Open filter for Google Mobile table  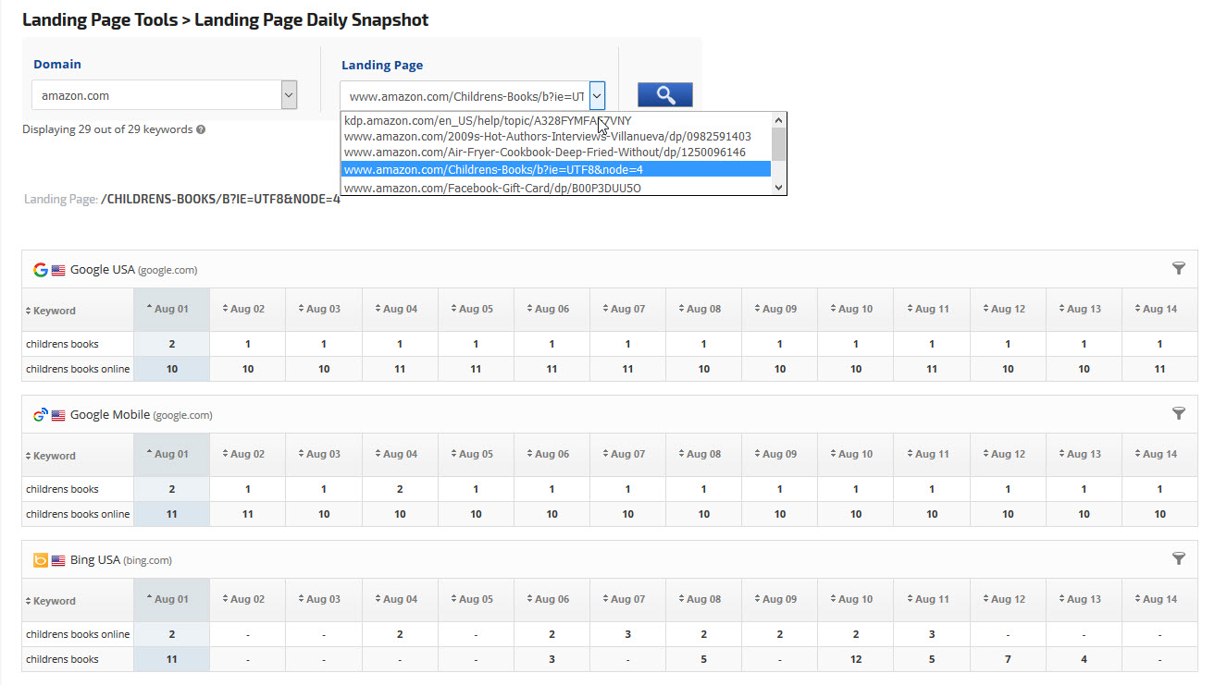tap(1178, 413)
